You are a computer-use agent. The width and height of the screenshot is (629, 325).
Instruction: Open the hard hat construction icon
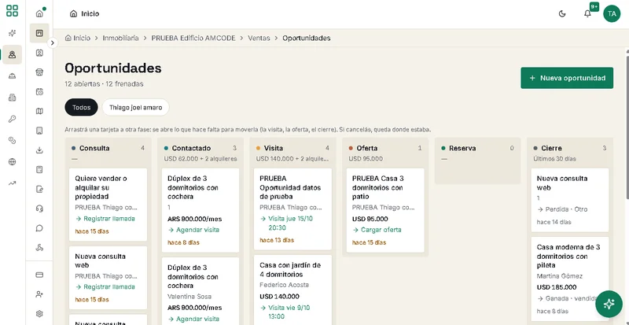point(12,76)
